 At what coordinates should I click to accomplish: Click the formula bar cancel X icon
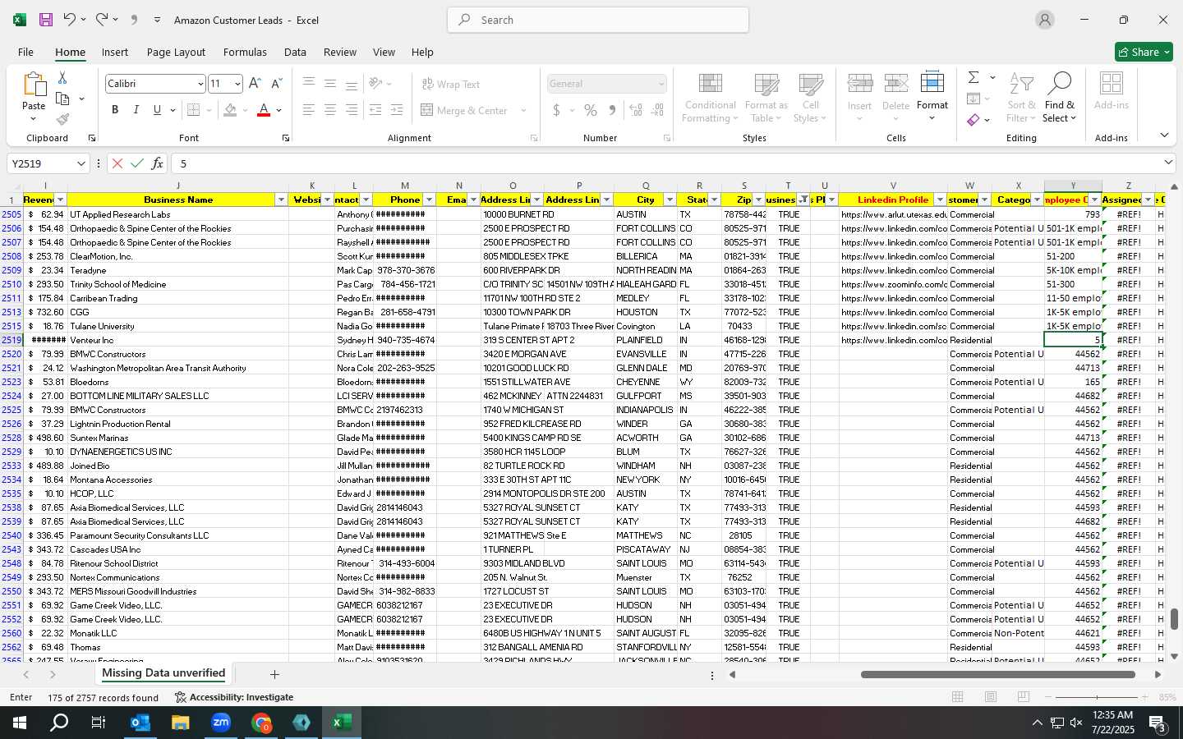[117, 163]
